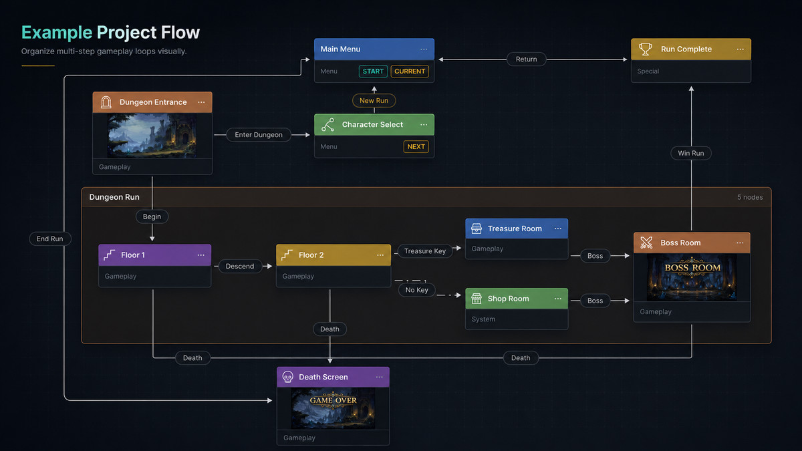Viewport: 802px width, 451px height.
Task: Select the New Run connection label
Action: pos(374,100)
